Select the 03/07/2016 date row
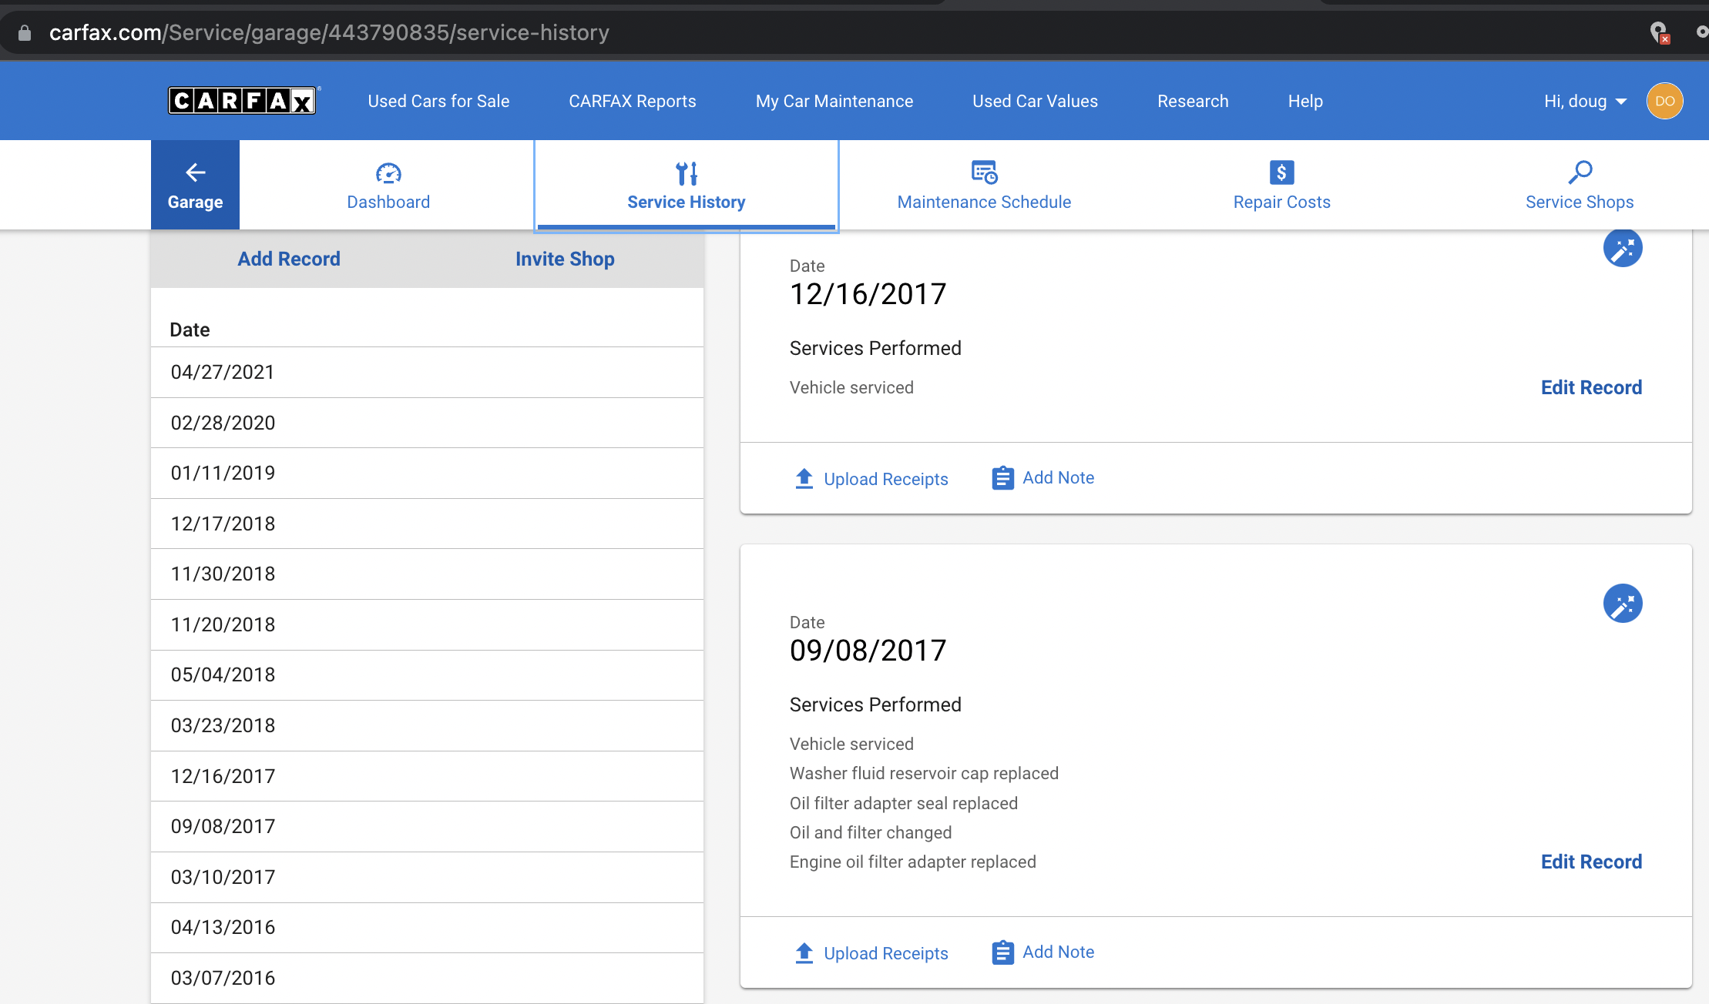This screenshot has height=1004, width=1709. click(428, 978)
